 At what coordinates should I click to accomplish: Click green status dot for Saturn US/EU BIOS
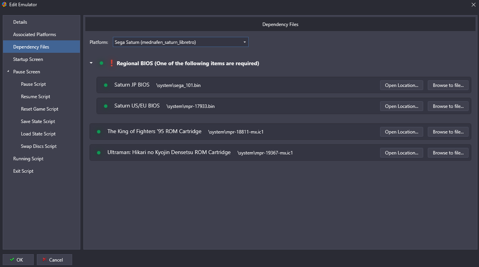tap(105, 106)
